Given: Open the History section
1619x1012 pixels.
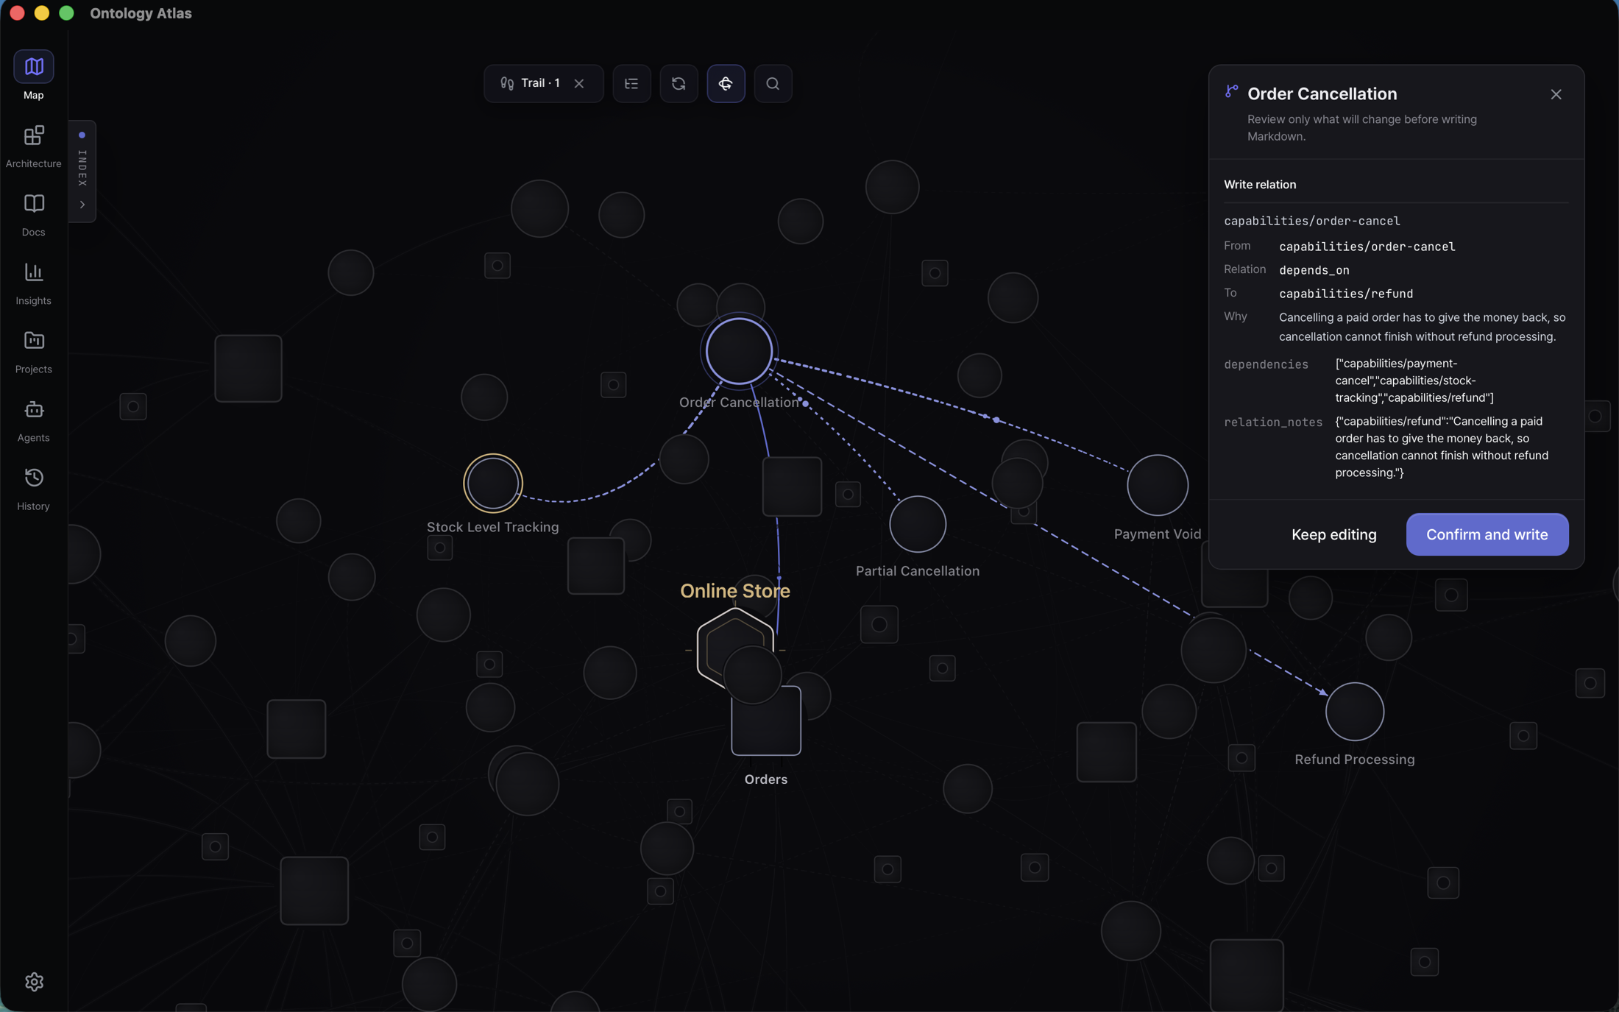Looking at the screenshot, I should pos(34,489).
